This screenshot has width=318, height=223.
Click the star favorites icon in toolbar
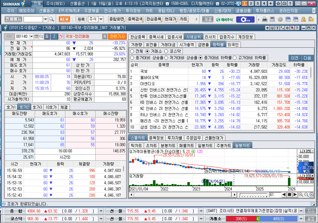tap(311, 19)
